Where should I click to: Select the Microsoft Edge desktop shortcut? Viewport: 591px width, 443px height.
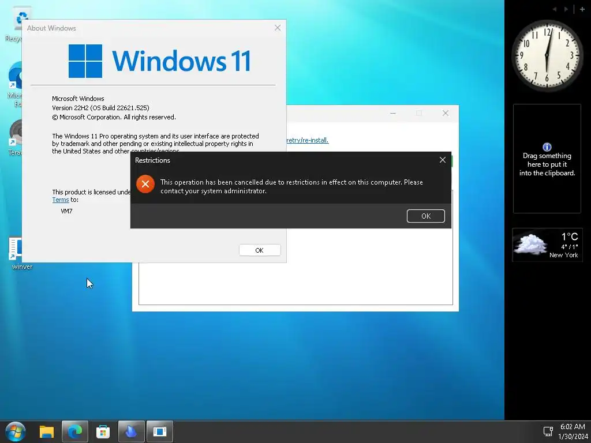tap(15, 85)
